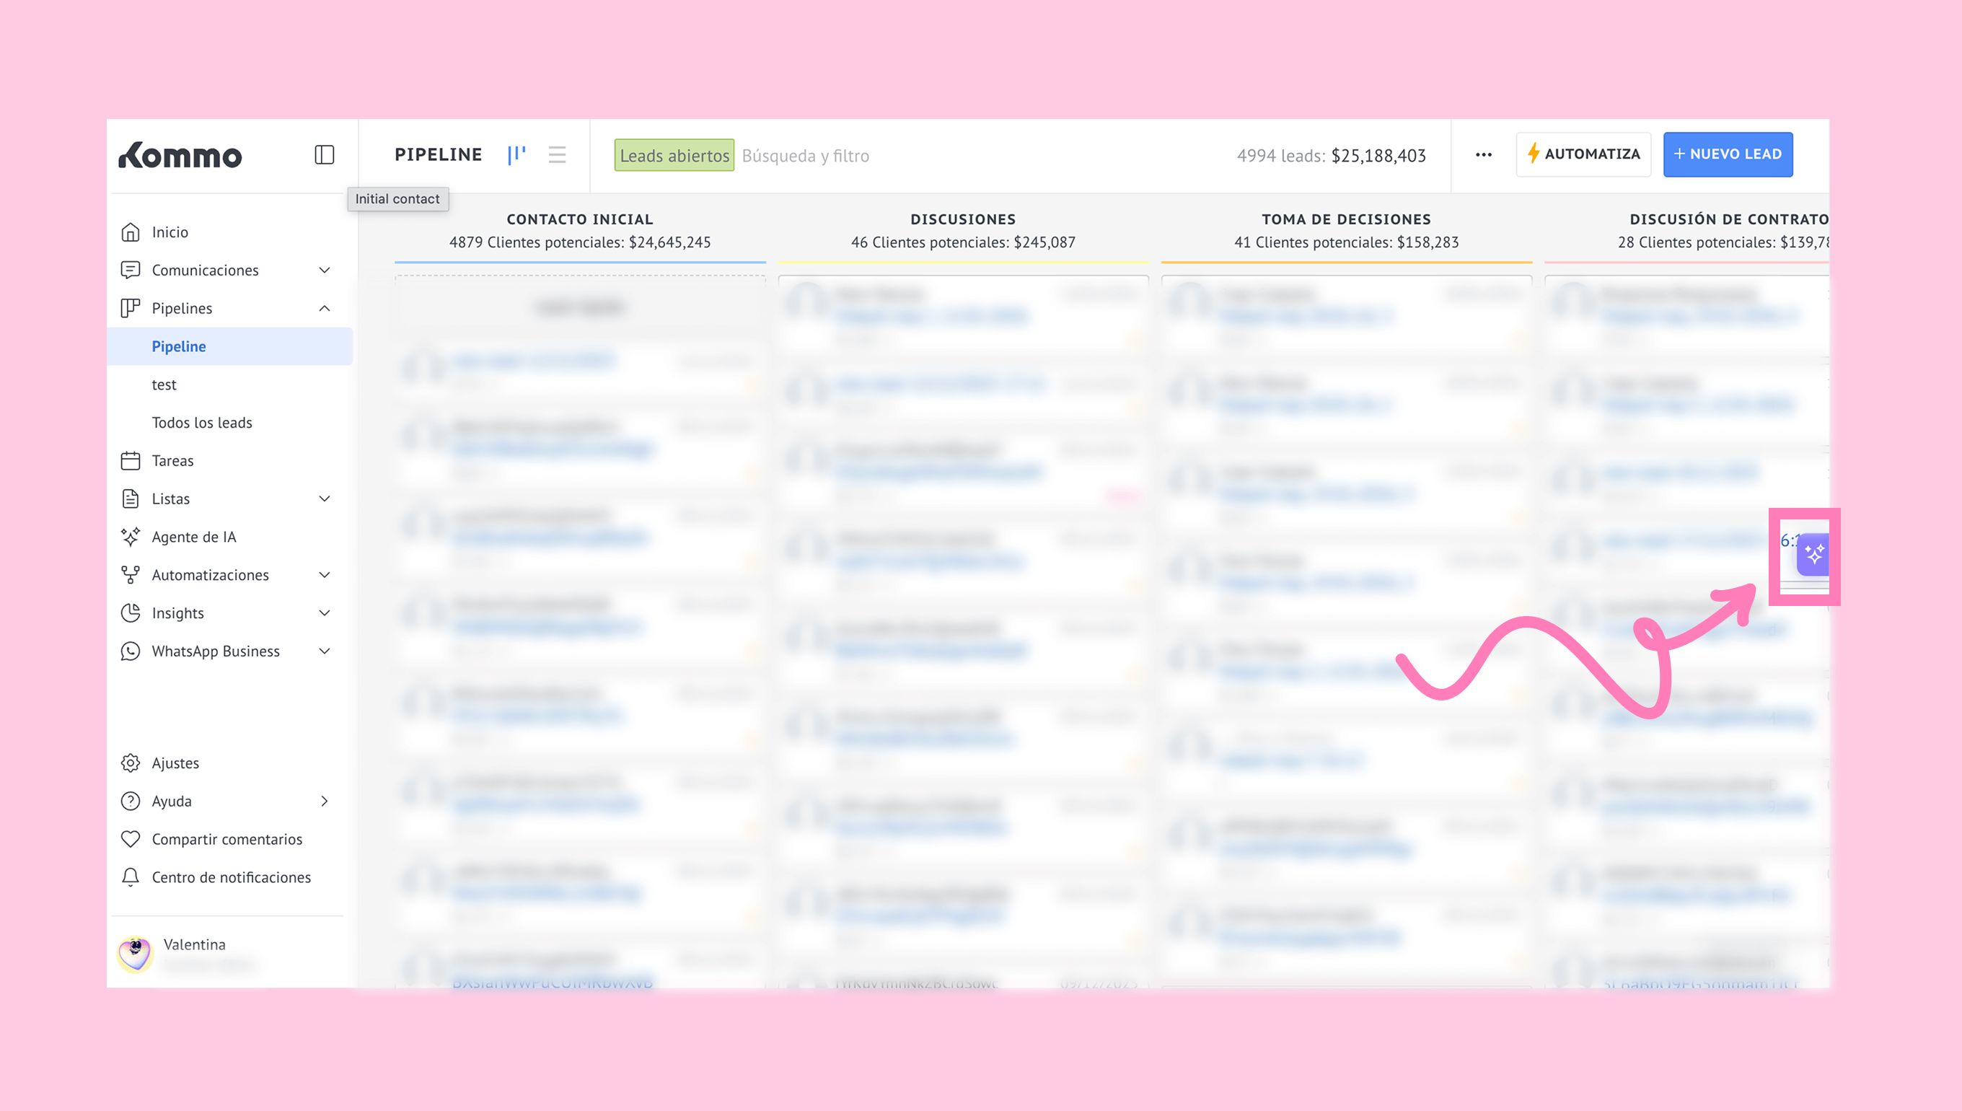Collapse the sidebar with the panel icon
1962x1111 pixels.
pyautogui.click(x=324, y=155)
